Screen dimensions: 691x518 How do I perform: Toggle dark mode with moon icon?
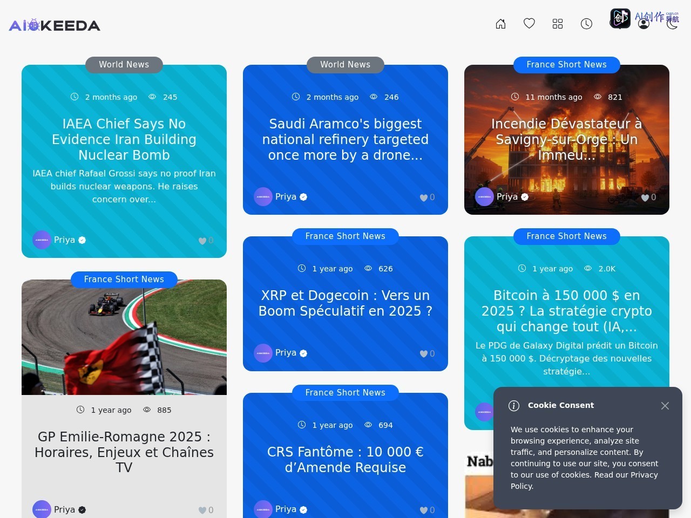click(672, 24)
